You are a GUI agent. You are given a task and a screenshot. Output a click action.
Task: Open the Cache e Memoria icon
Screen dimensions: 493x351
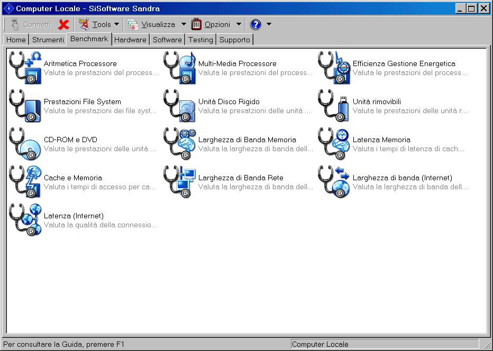click(x=25, y=182)
